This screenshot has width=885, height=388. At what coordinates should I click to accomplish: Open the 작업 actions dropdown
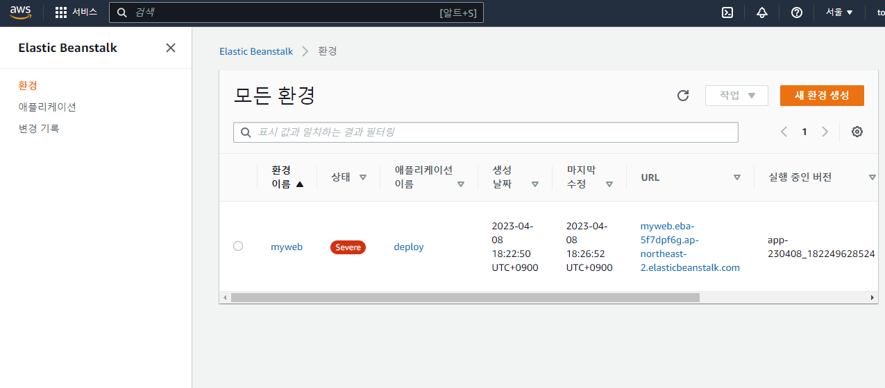pos(736,96)
